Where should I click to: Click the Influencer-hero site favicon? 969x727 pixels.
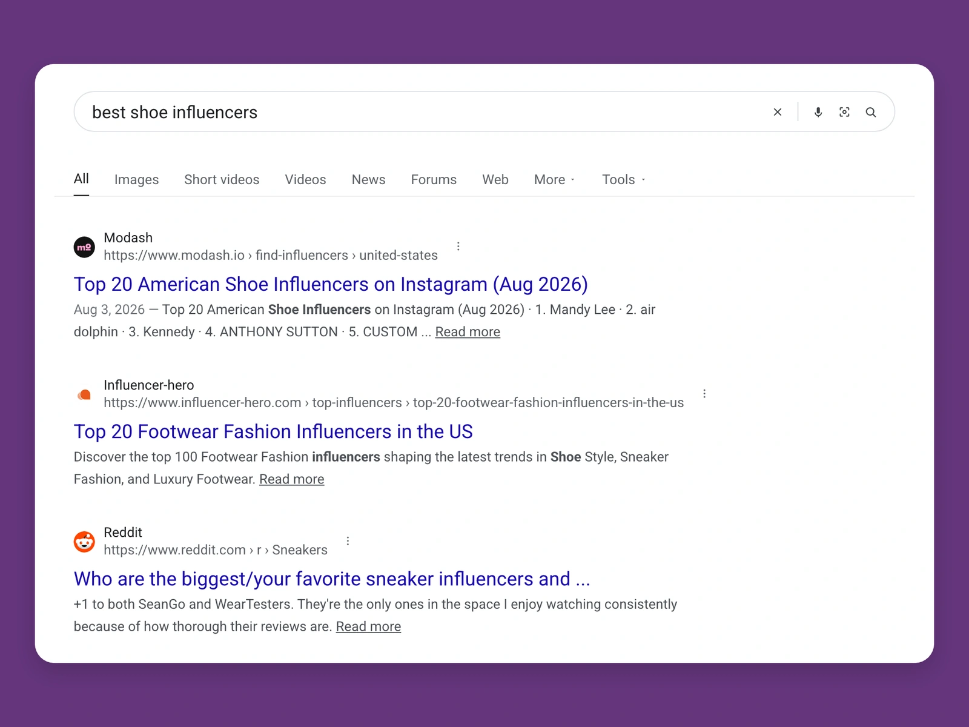coord(84,394)
